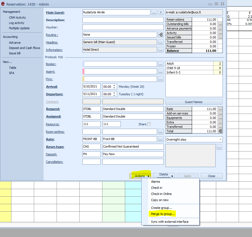Screen dimensions: 252x237
Task: Increase the Arrival time with the up arrow
Action: (114, 85)
